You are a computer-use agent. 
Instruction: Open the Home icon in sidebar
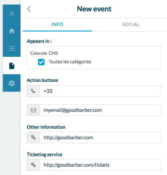(12, 31)
